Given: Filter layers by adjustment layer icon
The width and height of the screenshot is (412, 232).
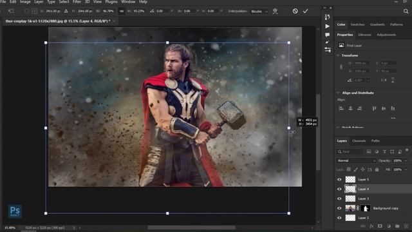Looking at the screenshot, I should [377, 152].
